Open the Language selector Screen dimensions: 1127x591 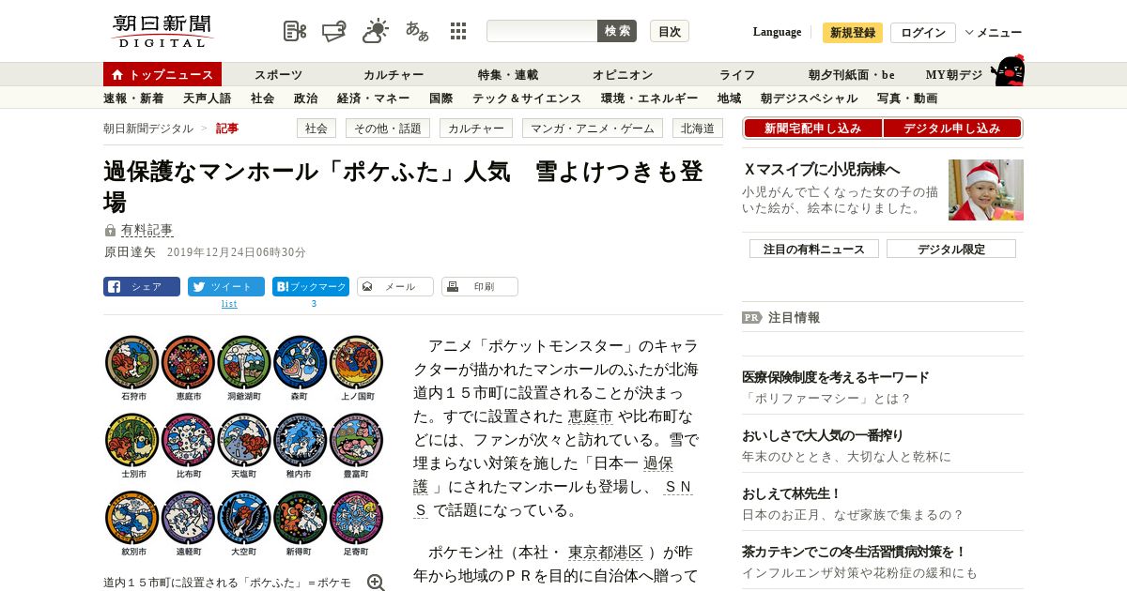pyautogui.click(x=777, y=32)
